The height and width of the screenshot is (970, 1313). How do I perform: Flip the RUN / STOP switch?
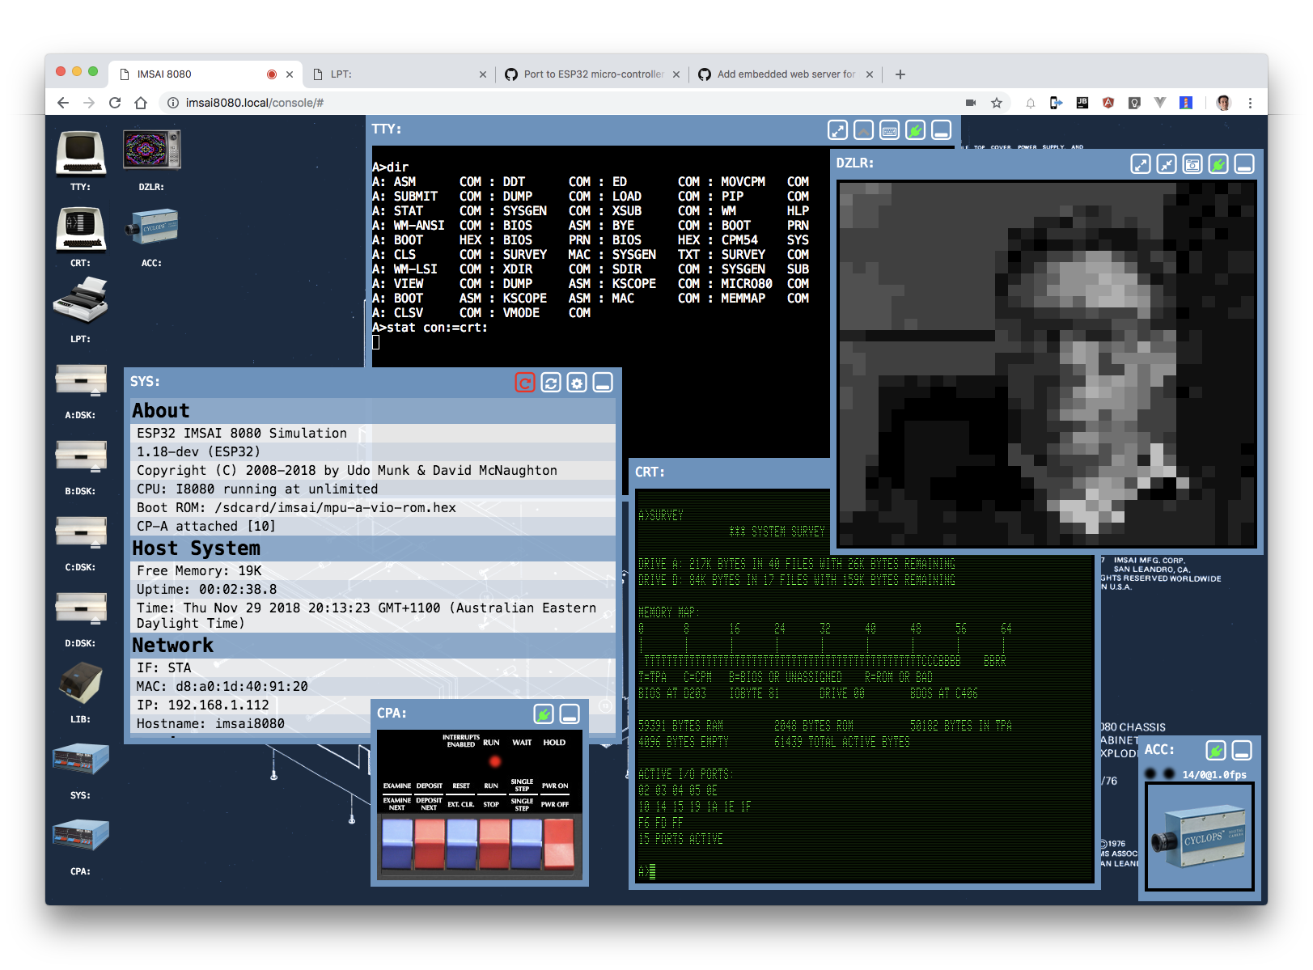(494, 844)
